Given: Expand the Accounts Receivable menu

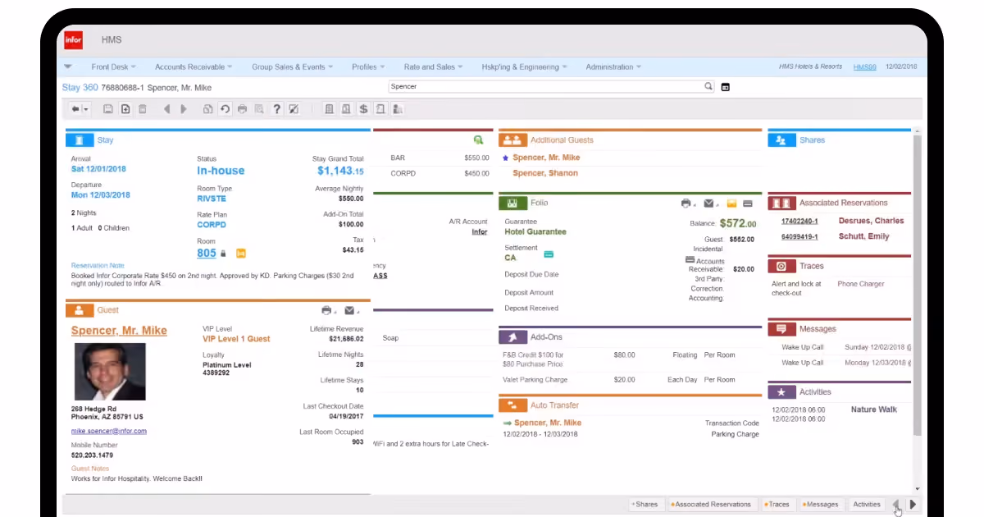Looking at the screenshot, I should tap(194, 67).
